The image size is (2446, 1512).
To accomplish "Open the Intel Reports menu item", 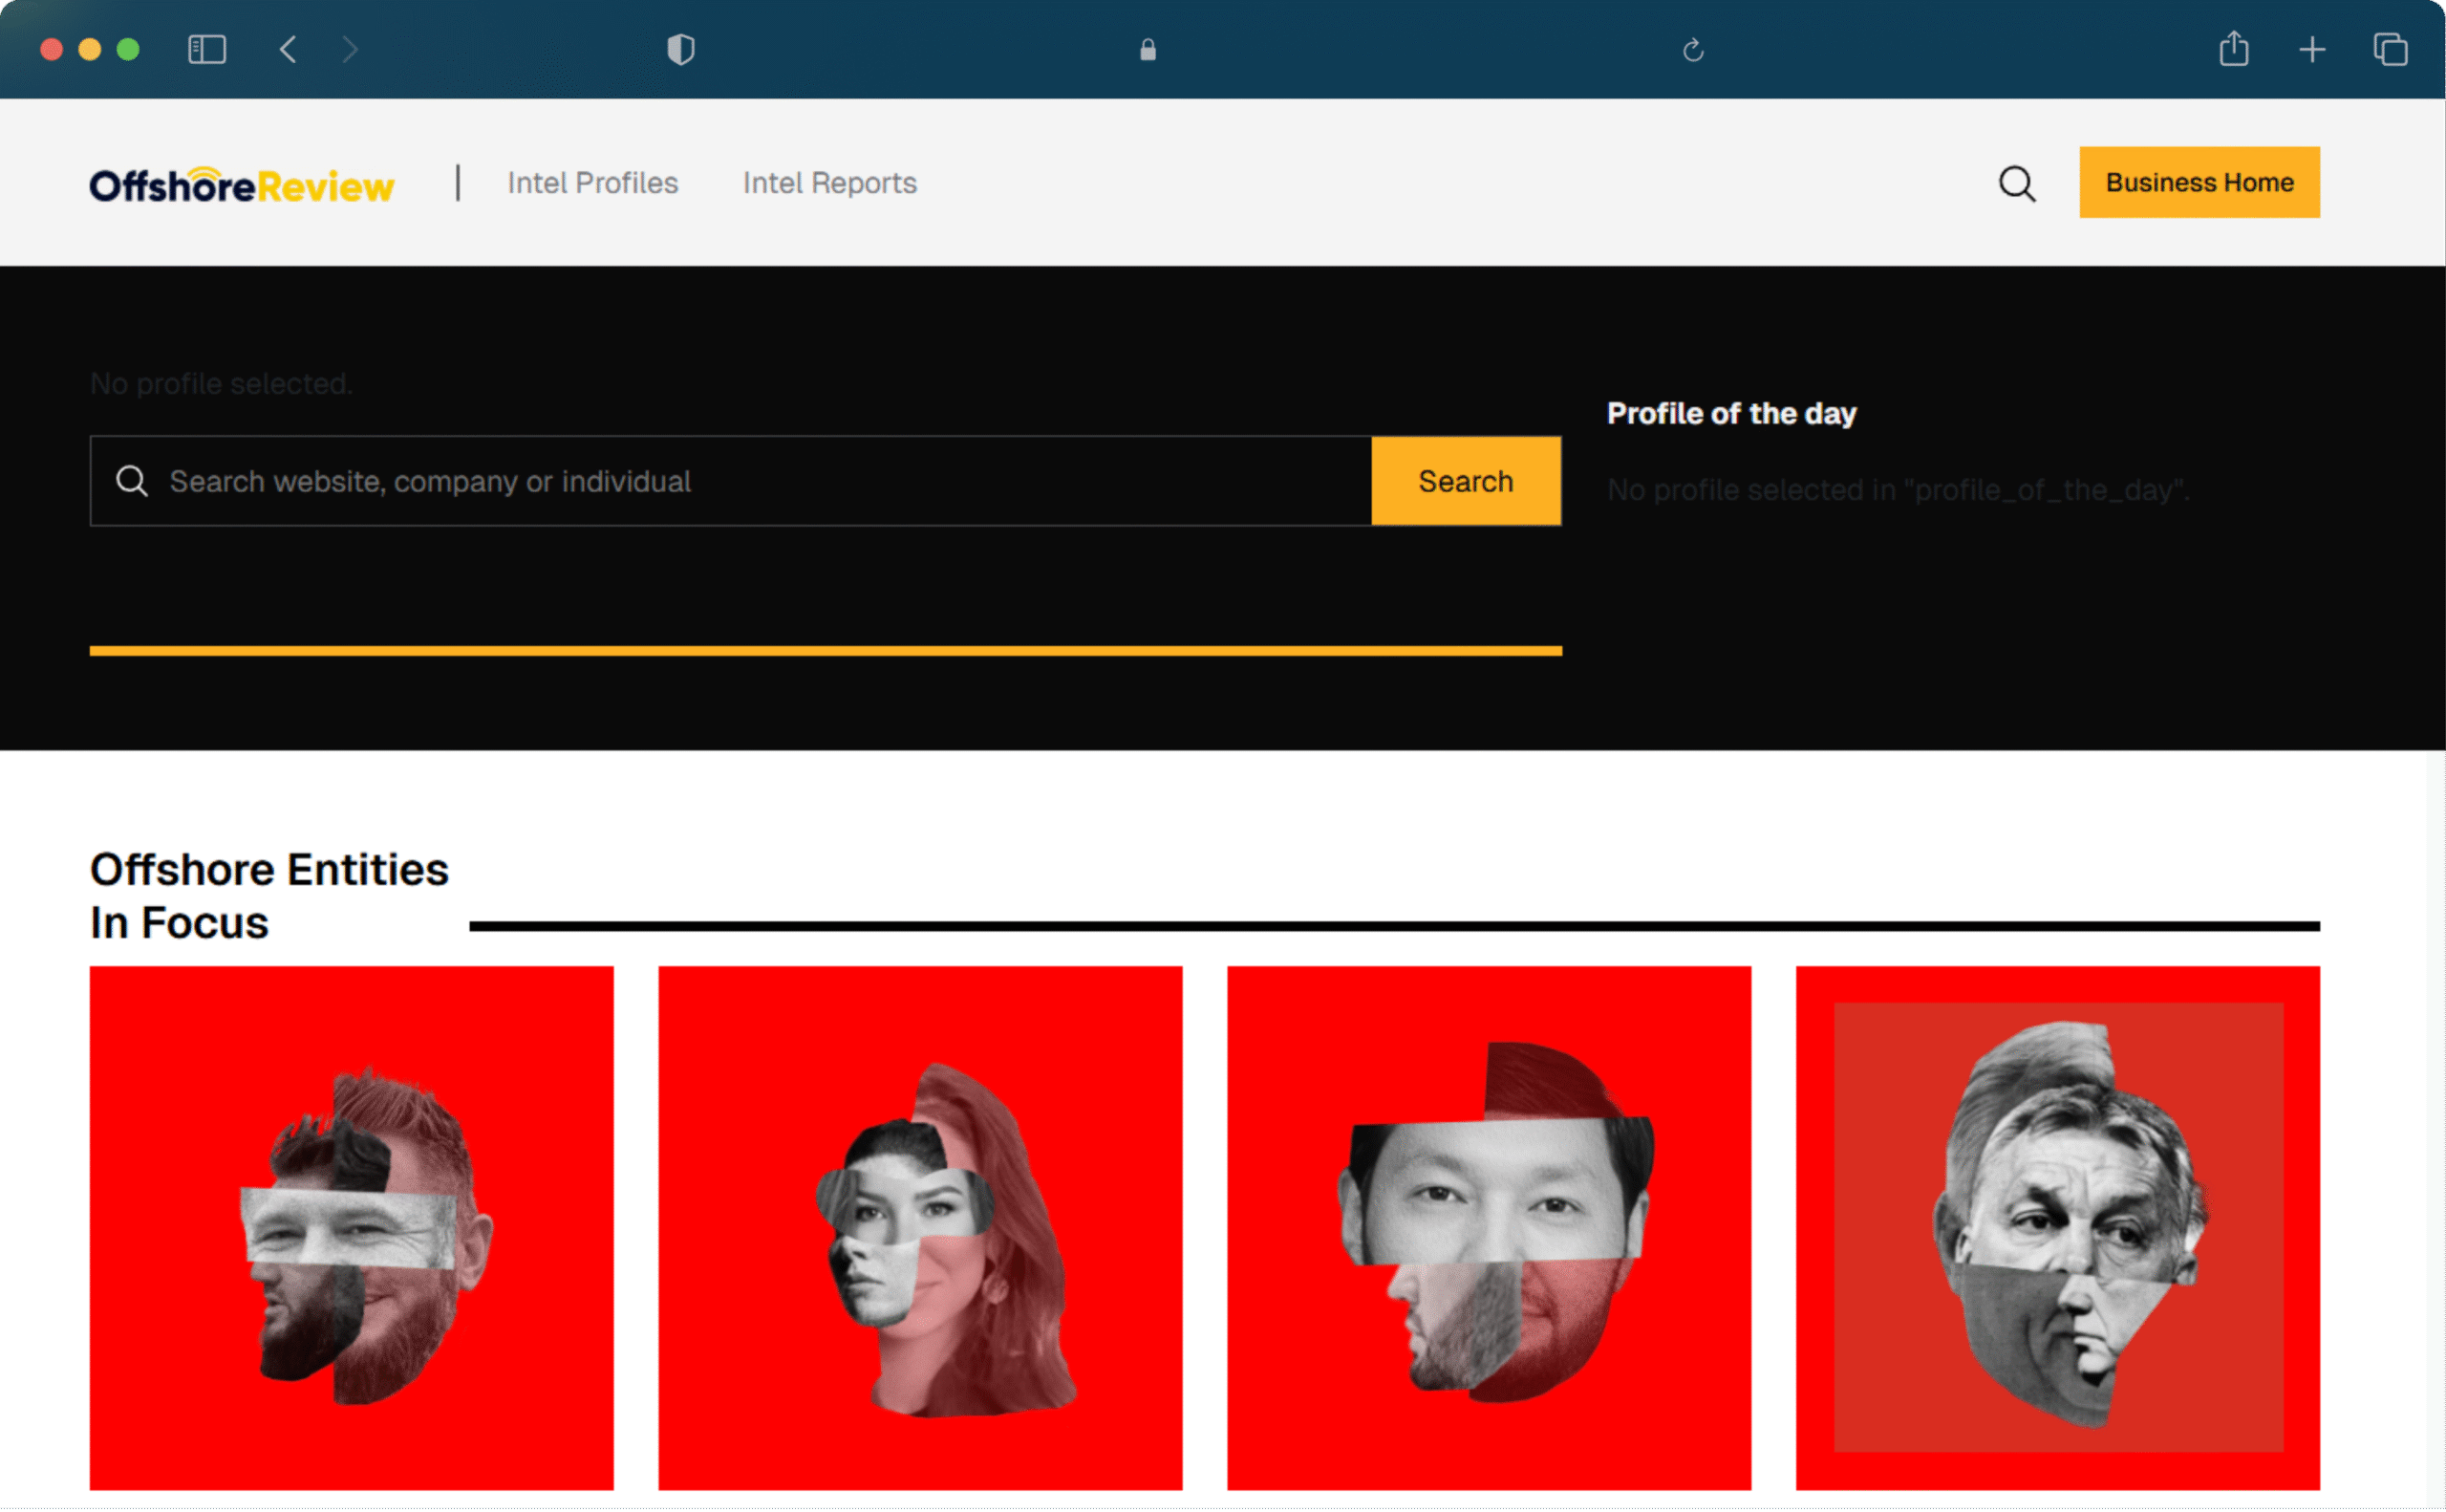I will tap(828, 183).
